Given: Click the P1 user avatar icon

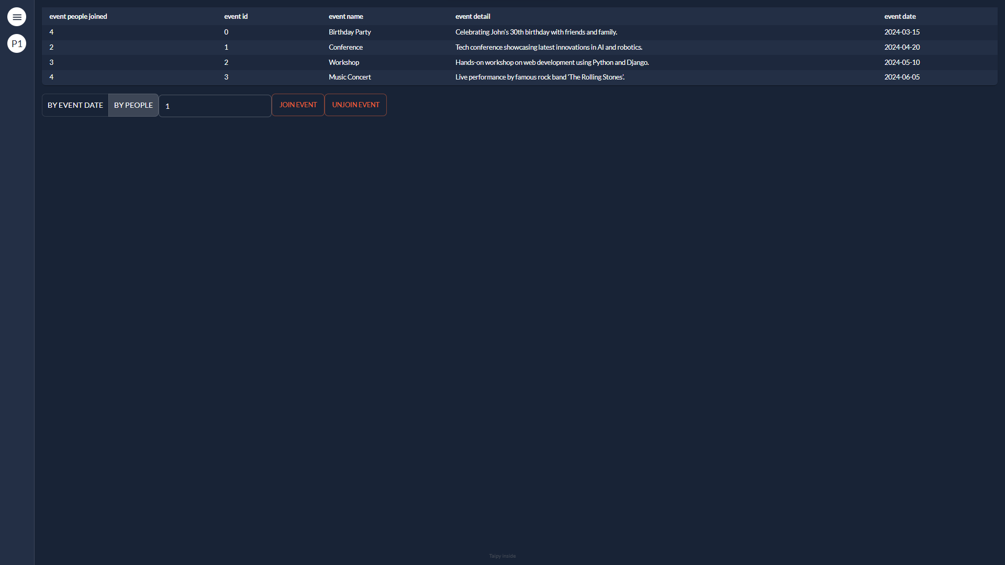Looking at the screenshot, I should pos(16,43).
